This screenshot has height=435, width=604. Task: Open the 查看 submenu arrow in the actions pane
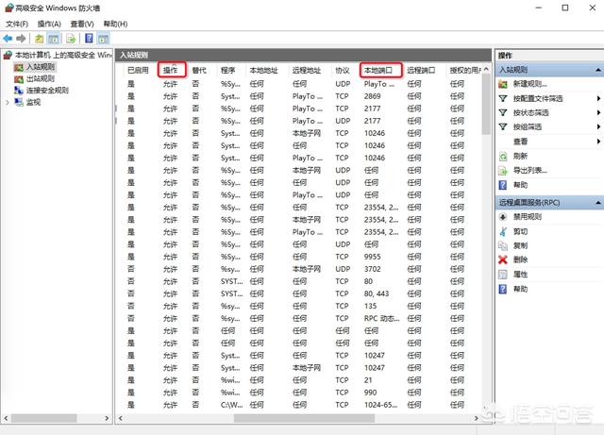pyautogui.click(x=598, y=142)
